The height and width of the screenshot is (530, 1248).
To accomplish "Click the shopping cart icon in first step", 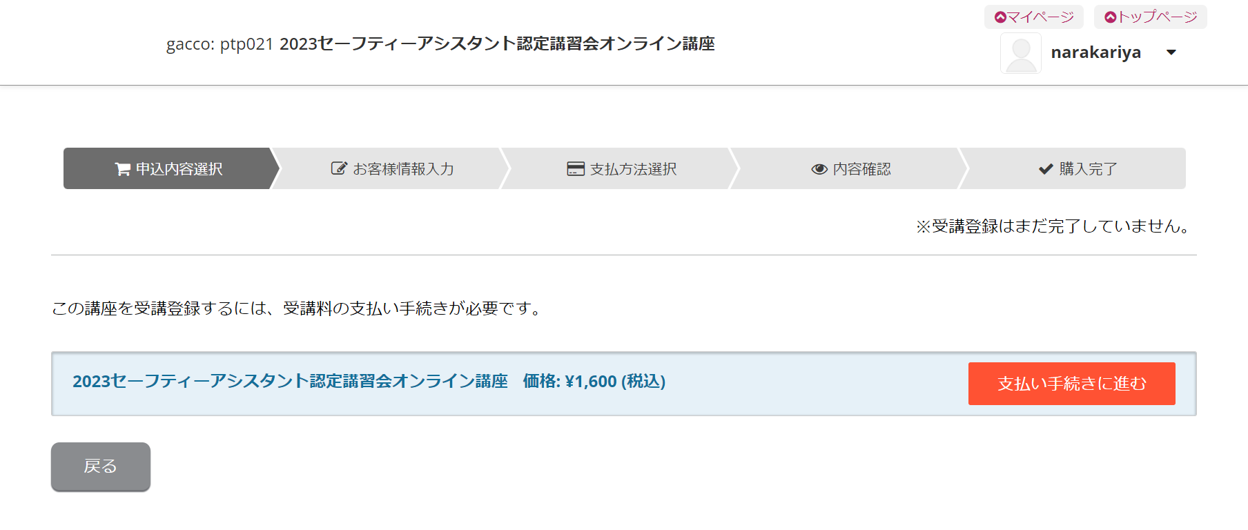I will point(122,169).
